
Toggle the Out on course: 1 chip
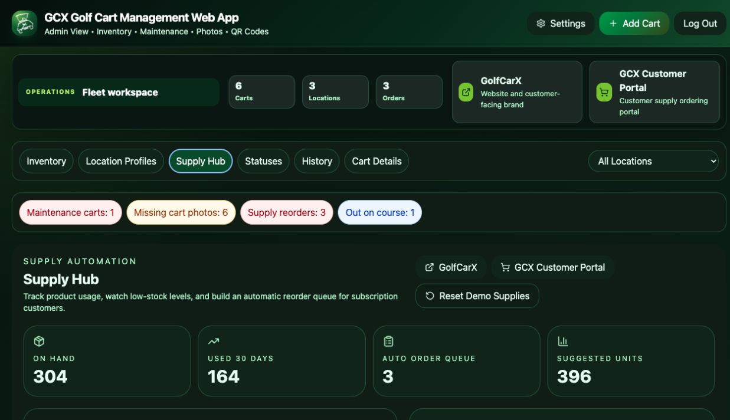pyautogui.click(x=380, y=212)
